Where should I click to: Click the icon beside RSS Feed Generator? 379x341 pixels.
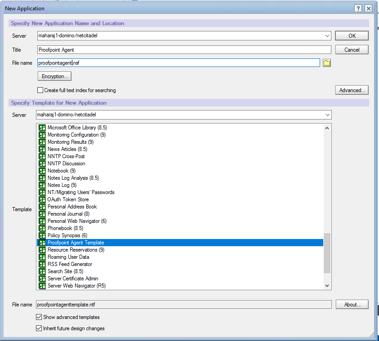(42, 264)
